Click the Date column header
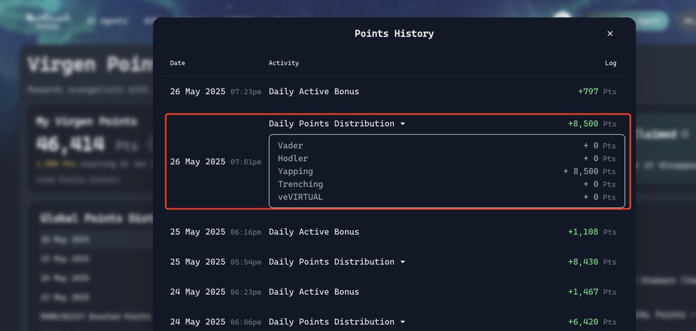 [177, 63]
